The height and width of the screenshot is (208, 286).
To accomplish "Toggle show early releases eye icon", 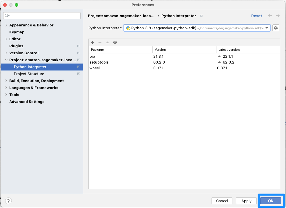I will (115, 42).
